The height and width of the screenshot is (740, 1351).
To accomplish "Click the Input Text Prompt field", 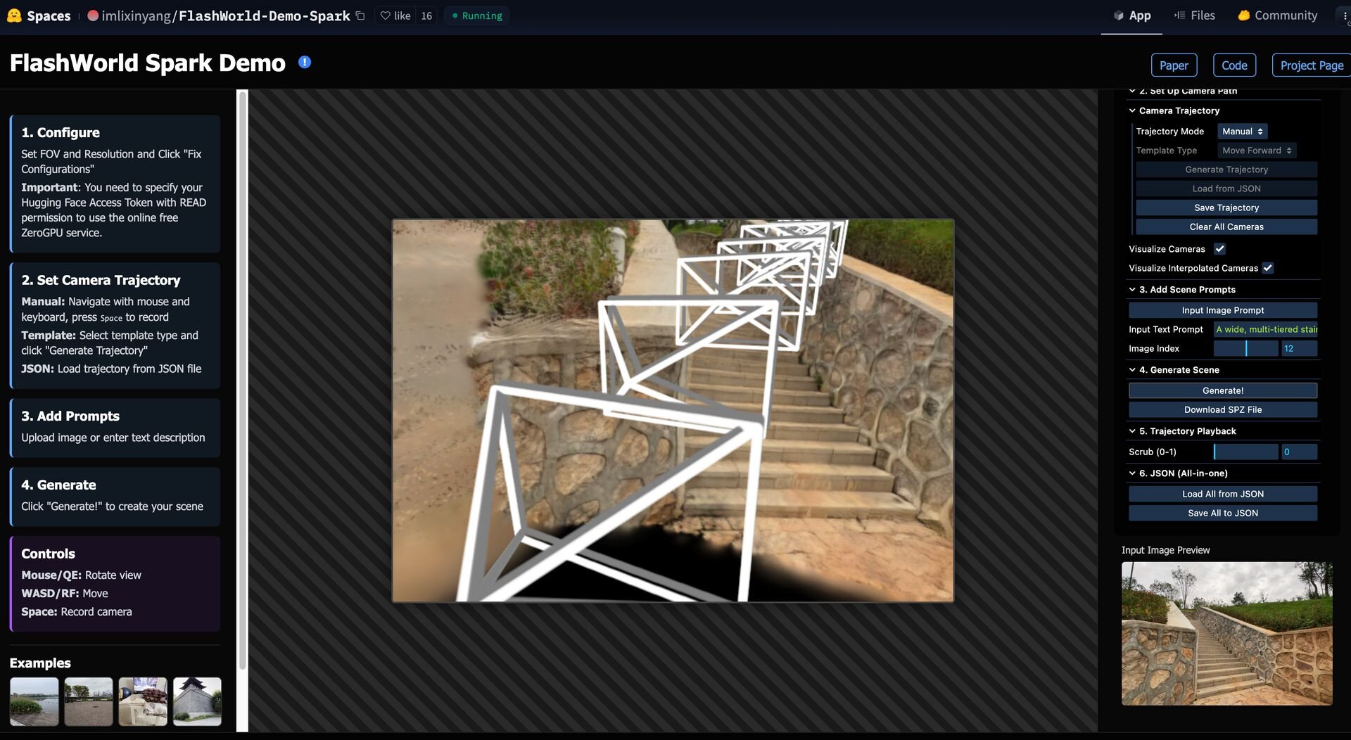I will [x=1265, y=329].
